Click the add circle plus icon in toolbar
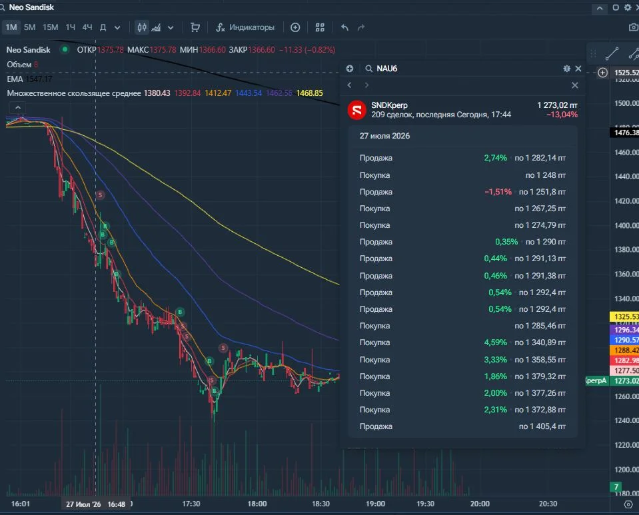Viewport: 639px width, 515px height. tap(295, 27)
